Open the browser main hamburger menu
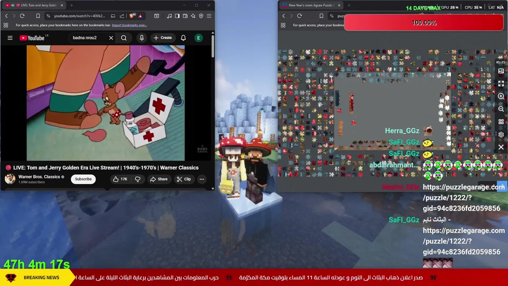The height and width of the screenshot is (286, 508). click(x=209, y=16)
